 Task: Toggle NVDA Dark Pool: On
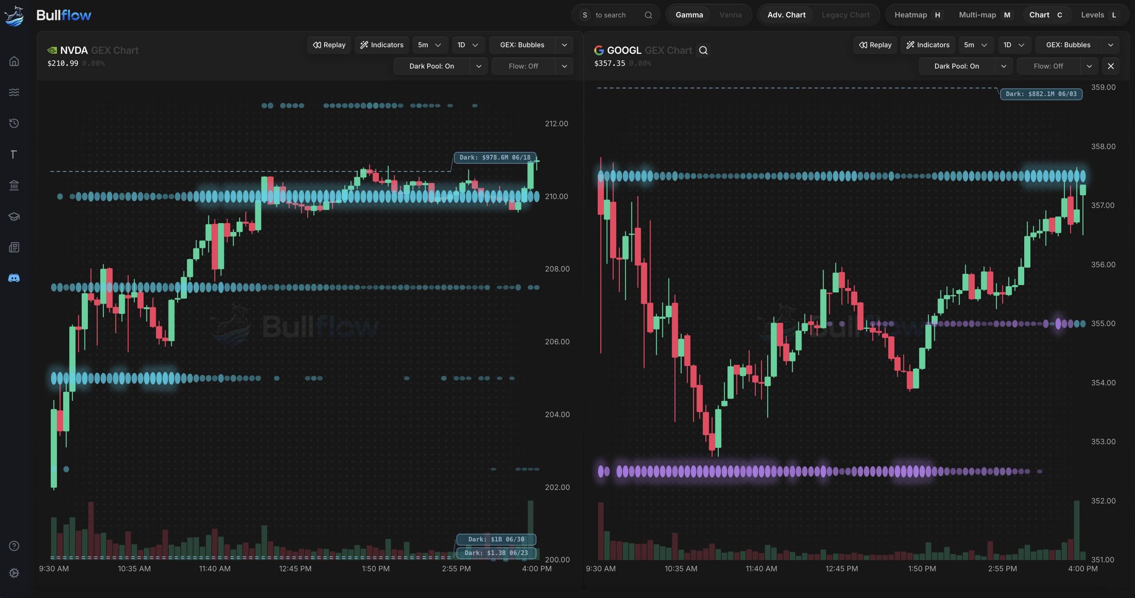[x=432, y=66]
